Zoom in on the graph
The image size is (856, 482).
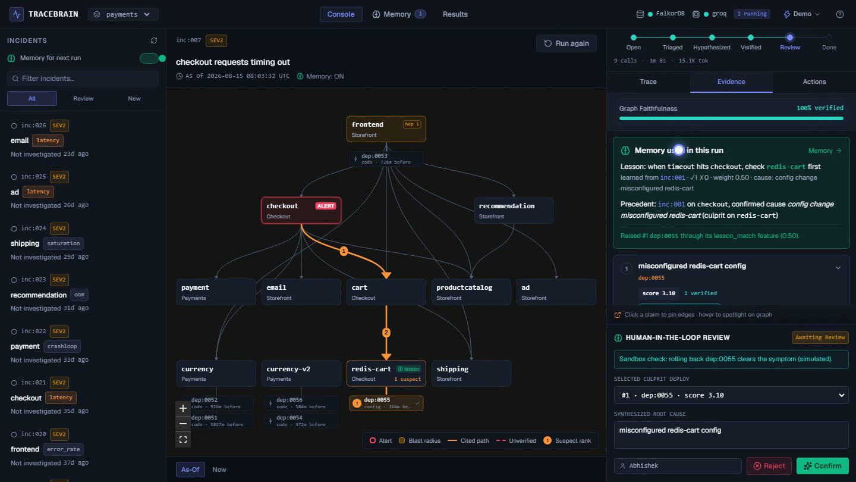pos(183,408)
